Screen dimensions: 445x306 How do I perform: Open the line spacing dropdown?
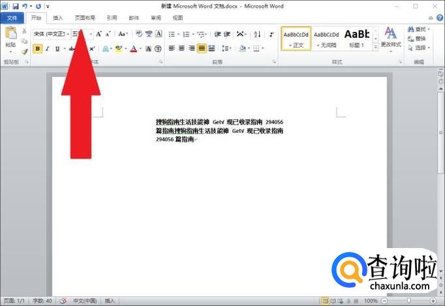tap(226, 48)
